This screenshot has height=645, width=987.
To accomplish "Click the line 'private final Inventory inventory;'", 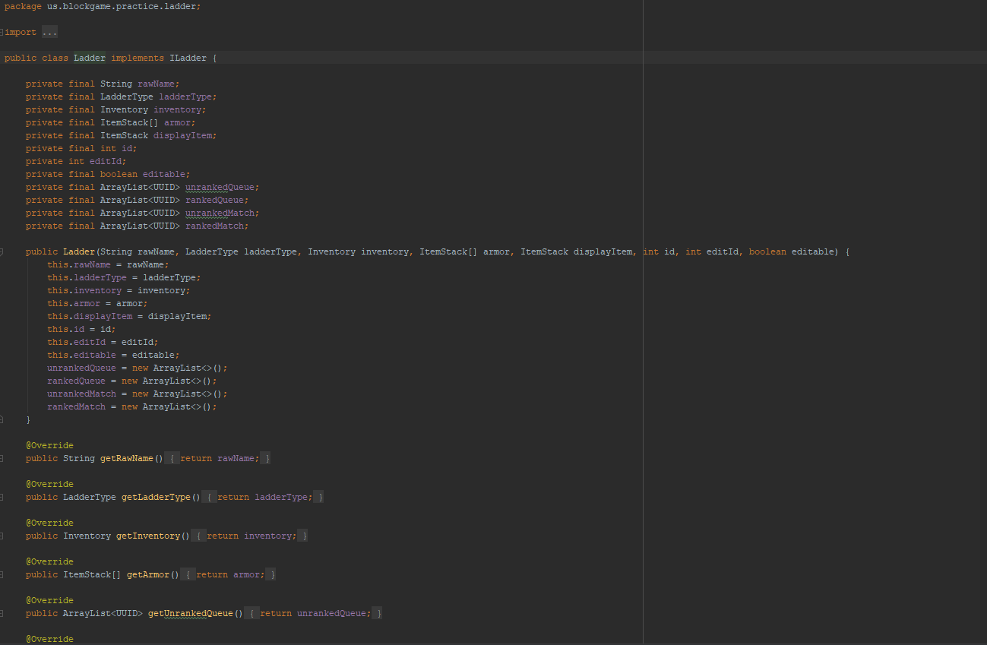I will [x=116, y=109].
